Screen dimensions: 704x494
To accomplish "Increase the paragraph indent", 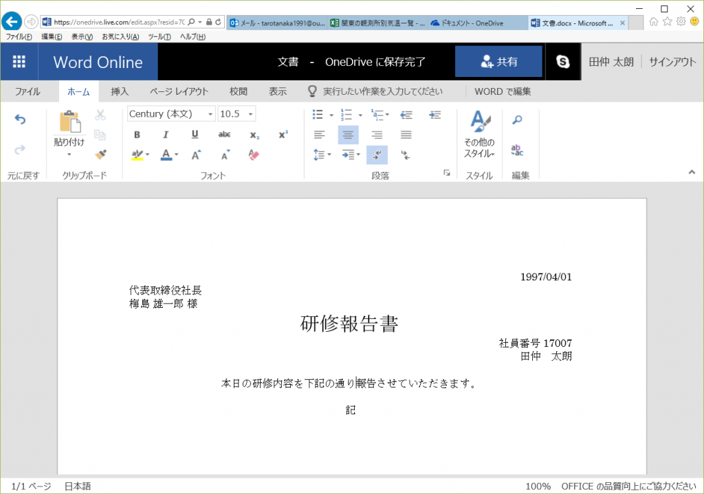I will (x=435, y=115).
